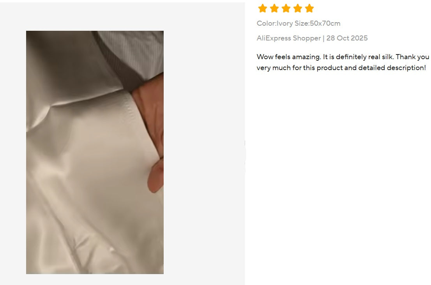Viewport: 431px width, 285px height.
Task: Open the silk pillowcase review photo
Action: 95,152
